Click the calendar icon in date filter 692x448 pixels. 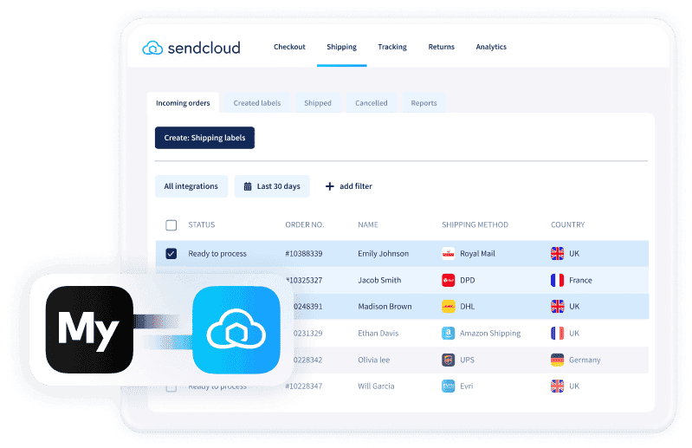[248, 186]
